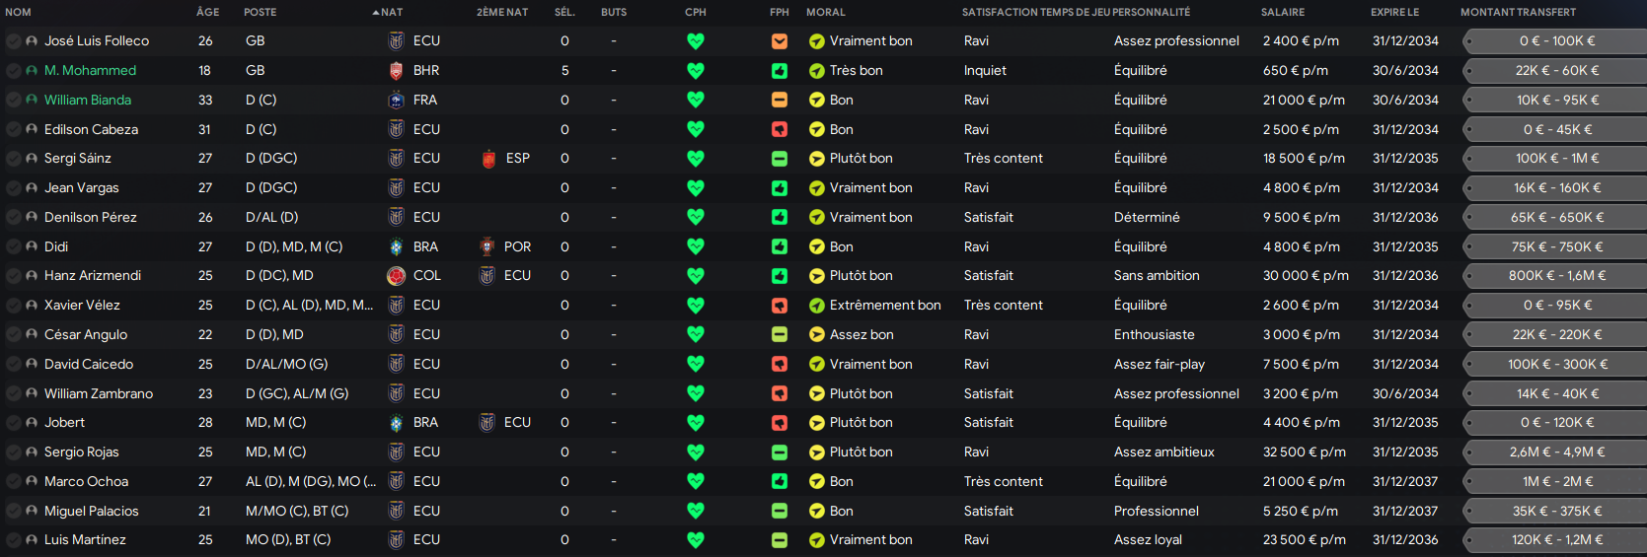The width and height of the screenshot is (1647, 557).
Task: Select the checkmark circle for Denilson Pérez
Action: (13, 218)
